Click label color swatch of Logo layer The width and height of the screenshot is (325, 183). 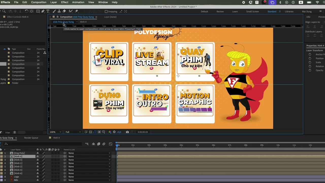point(1,177)
